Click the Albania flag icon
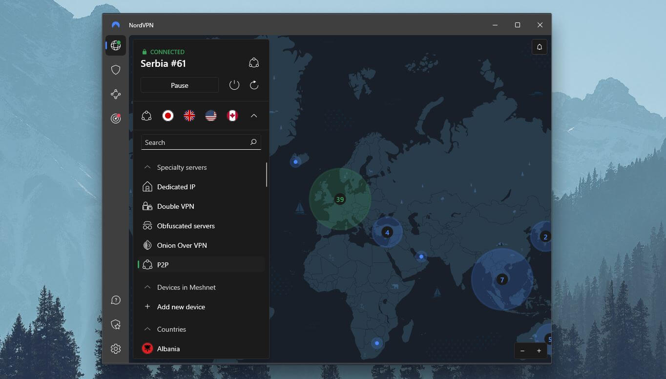 [147, 348]
